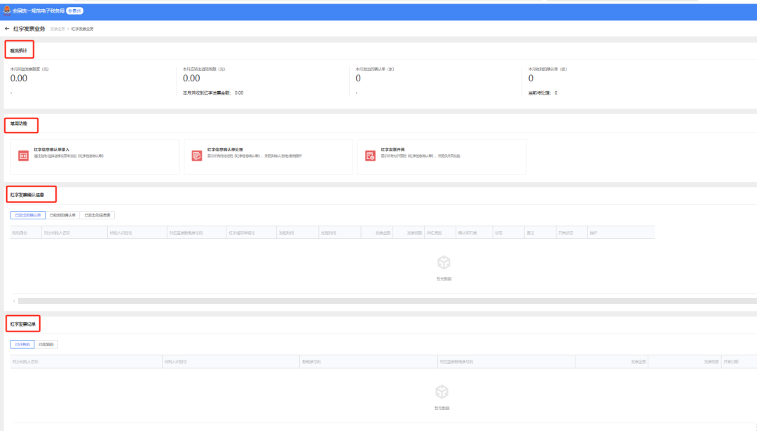757x431 pixels.
Task: Click the 红字发票开具 card icon
Action: tap(370, 156)
